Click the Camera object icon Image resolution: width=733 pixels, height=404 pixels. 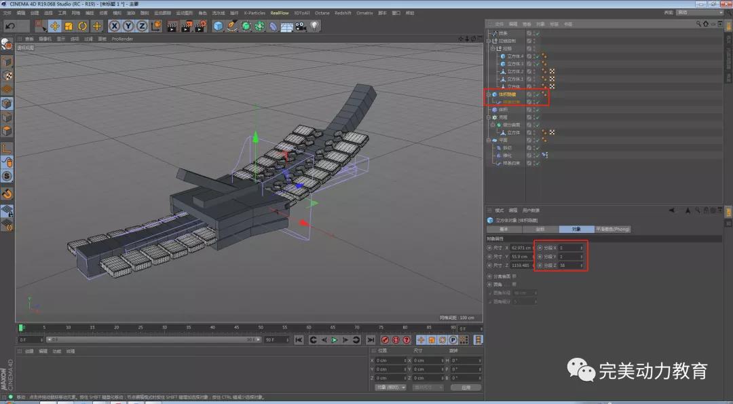point(301,26)
